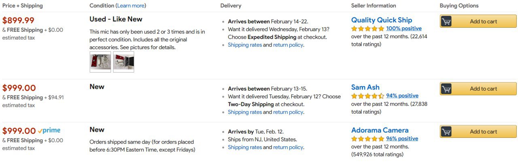Open the Condition Learn more link
The image size is (518, 164).
(x=131, y=6)
